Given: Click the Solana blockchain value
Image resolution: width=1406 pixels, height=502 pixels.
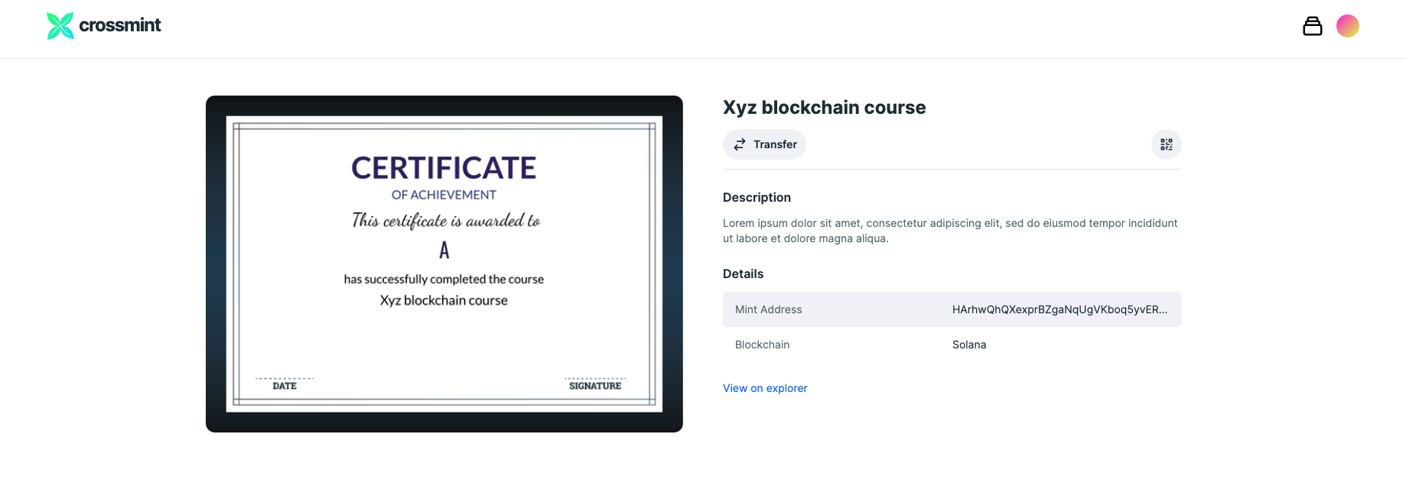Looking at the screenshot, I should 969,345.
